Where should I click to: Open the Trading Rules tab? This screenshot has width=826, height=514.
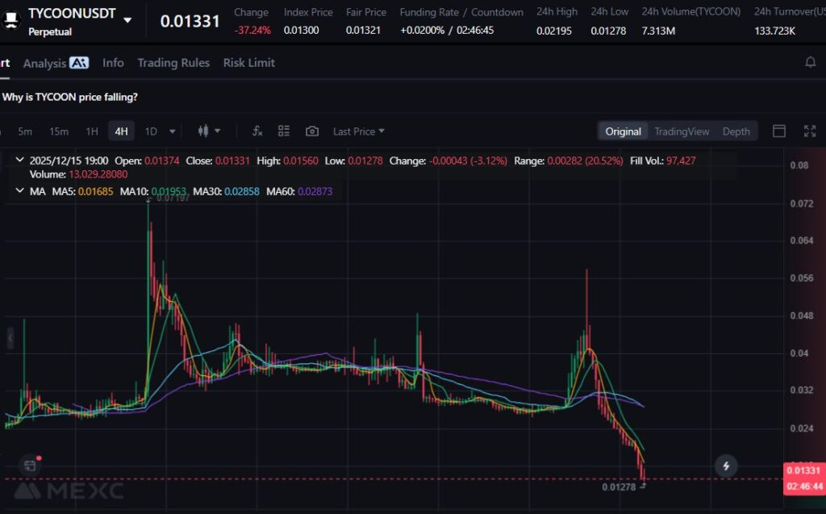[x=173, y=63]
